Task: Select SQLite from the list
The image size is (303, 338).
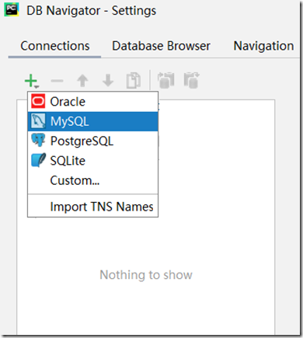Action: click(92, 161)
